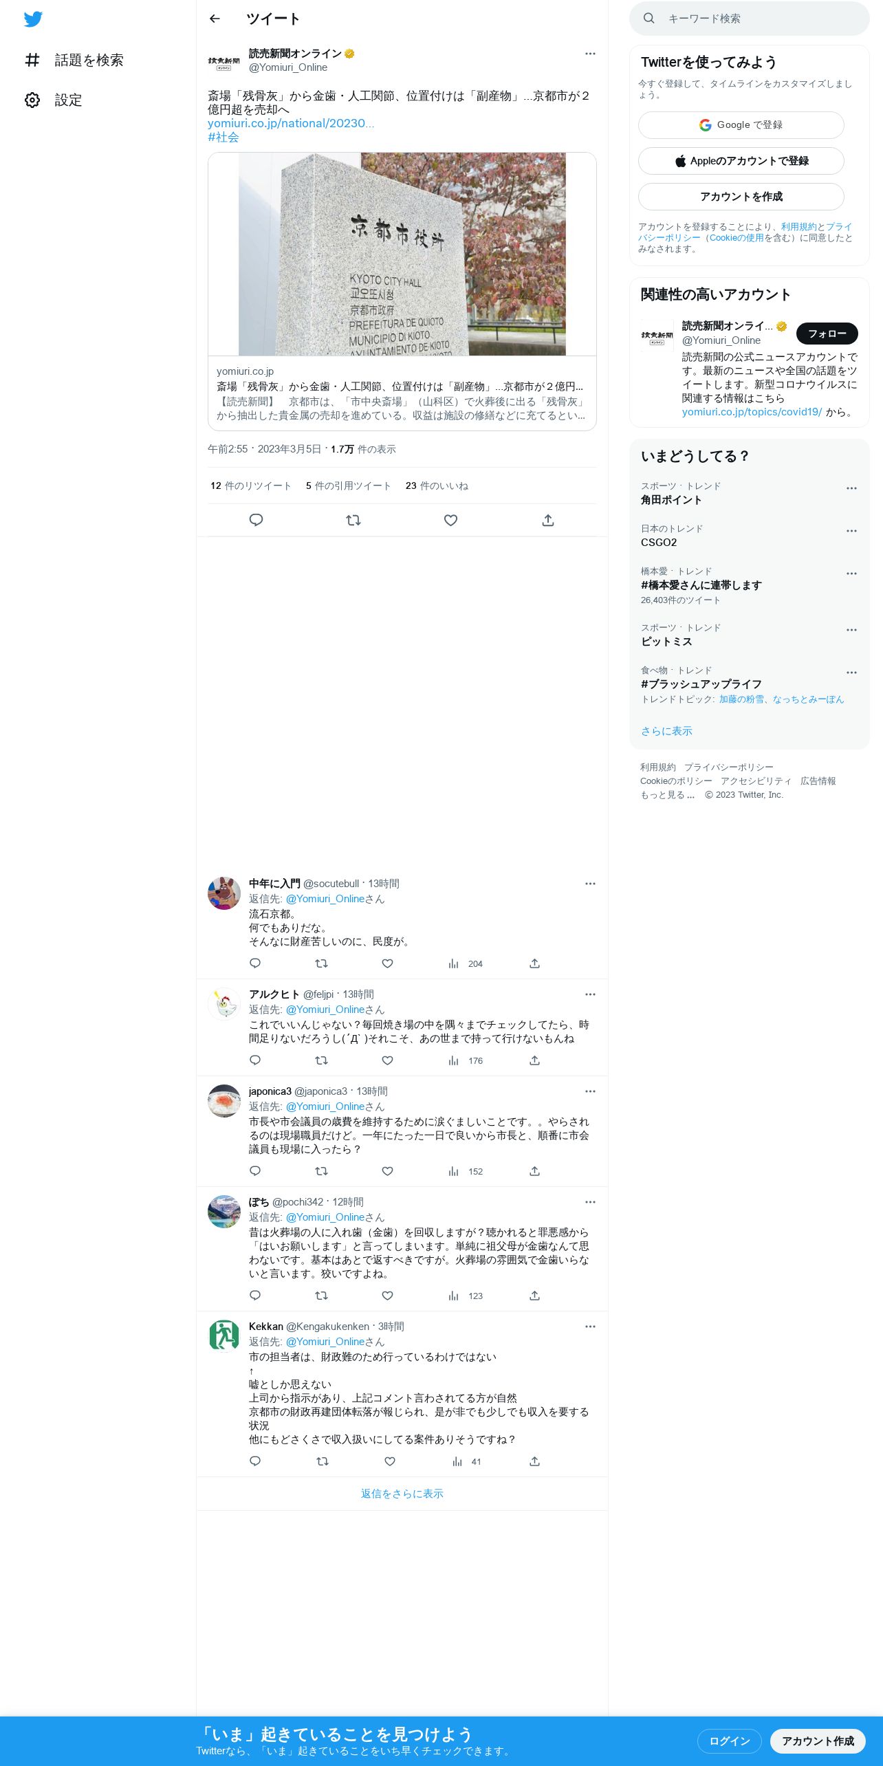Click the フォロー button for Yomiuri_Online
Image resolution: width=883 pixels, height=1766 pixels.
[827, 334]
